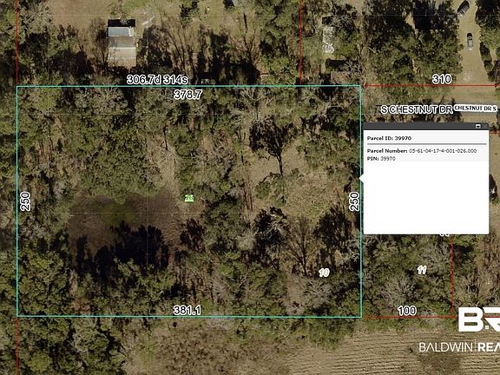Select lot number 10 label
500x375 pixels.
[324, 273]
